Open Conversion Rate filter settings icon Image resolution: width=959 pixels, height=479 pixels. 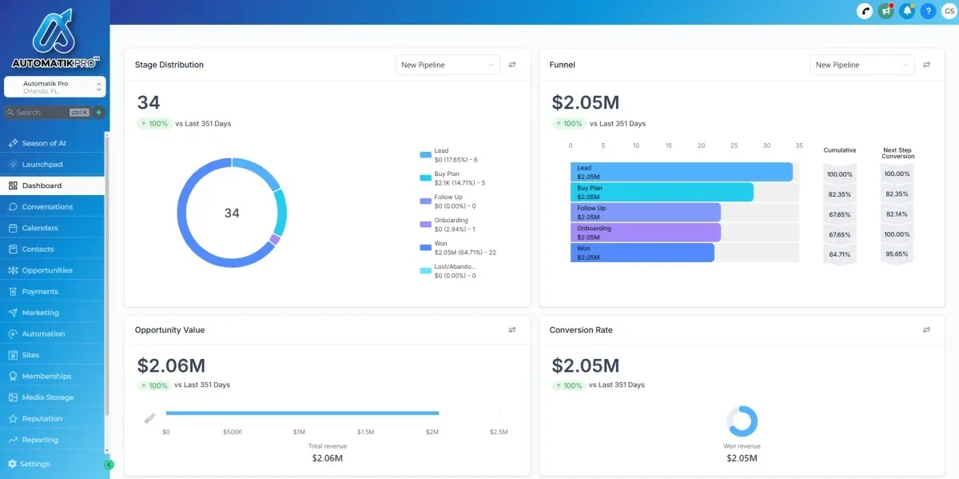[926, 329]
